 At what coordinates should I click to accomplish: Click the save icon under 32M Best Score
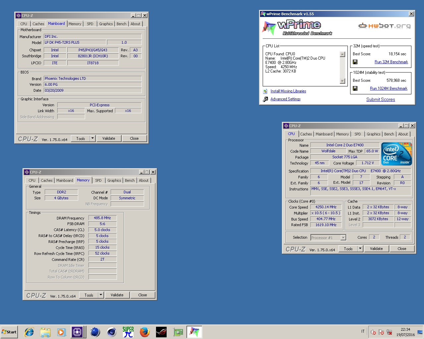355,62
